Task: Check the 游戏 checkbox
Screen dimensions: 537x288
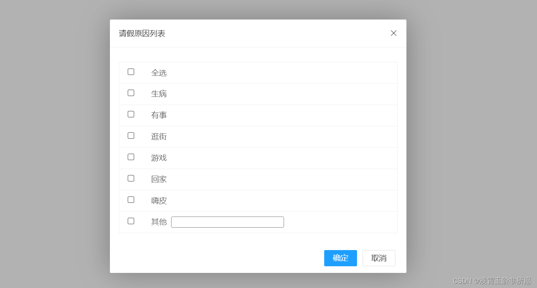Action: [x=131, y=157]
